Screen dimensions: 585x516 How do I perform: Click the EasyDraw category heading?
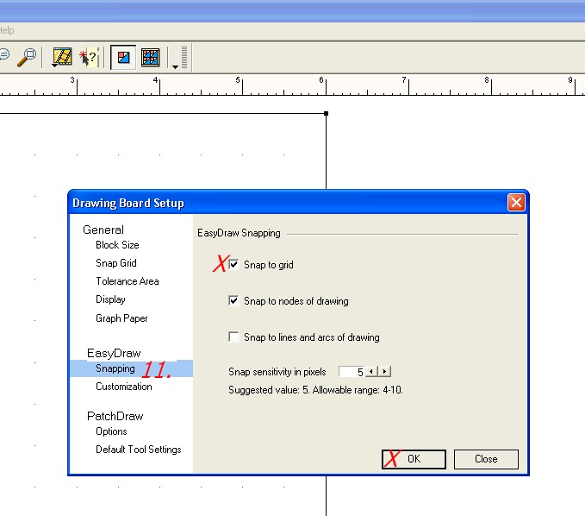[x=114, y=353]
